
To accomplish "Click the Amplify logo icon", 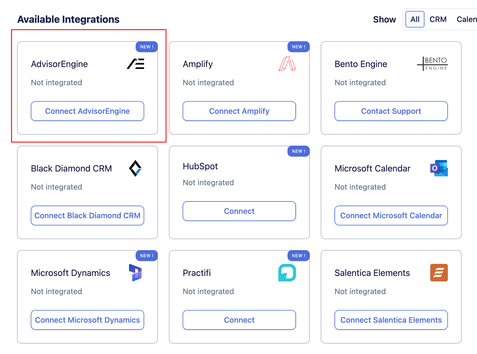I will click(x=287, y=64).
